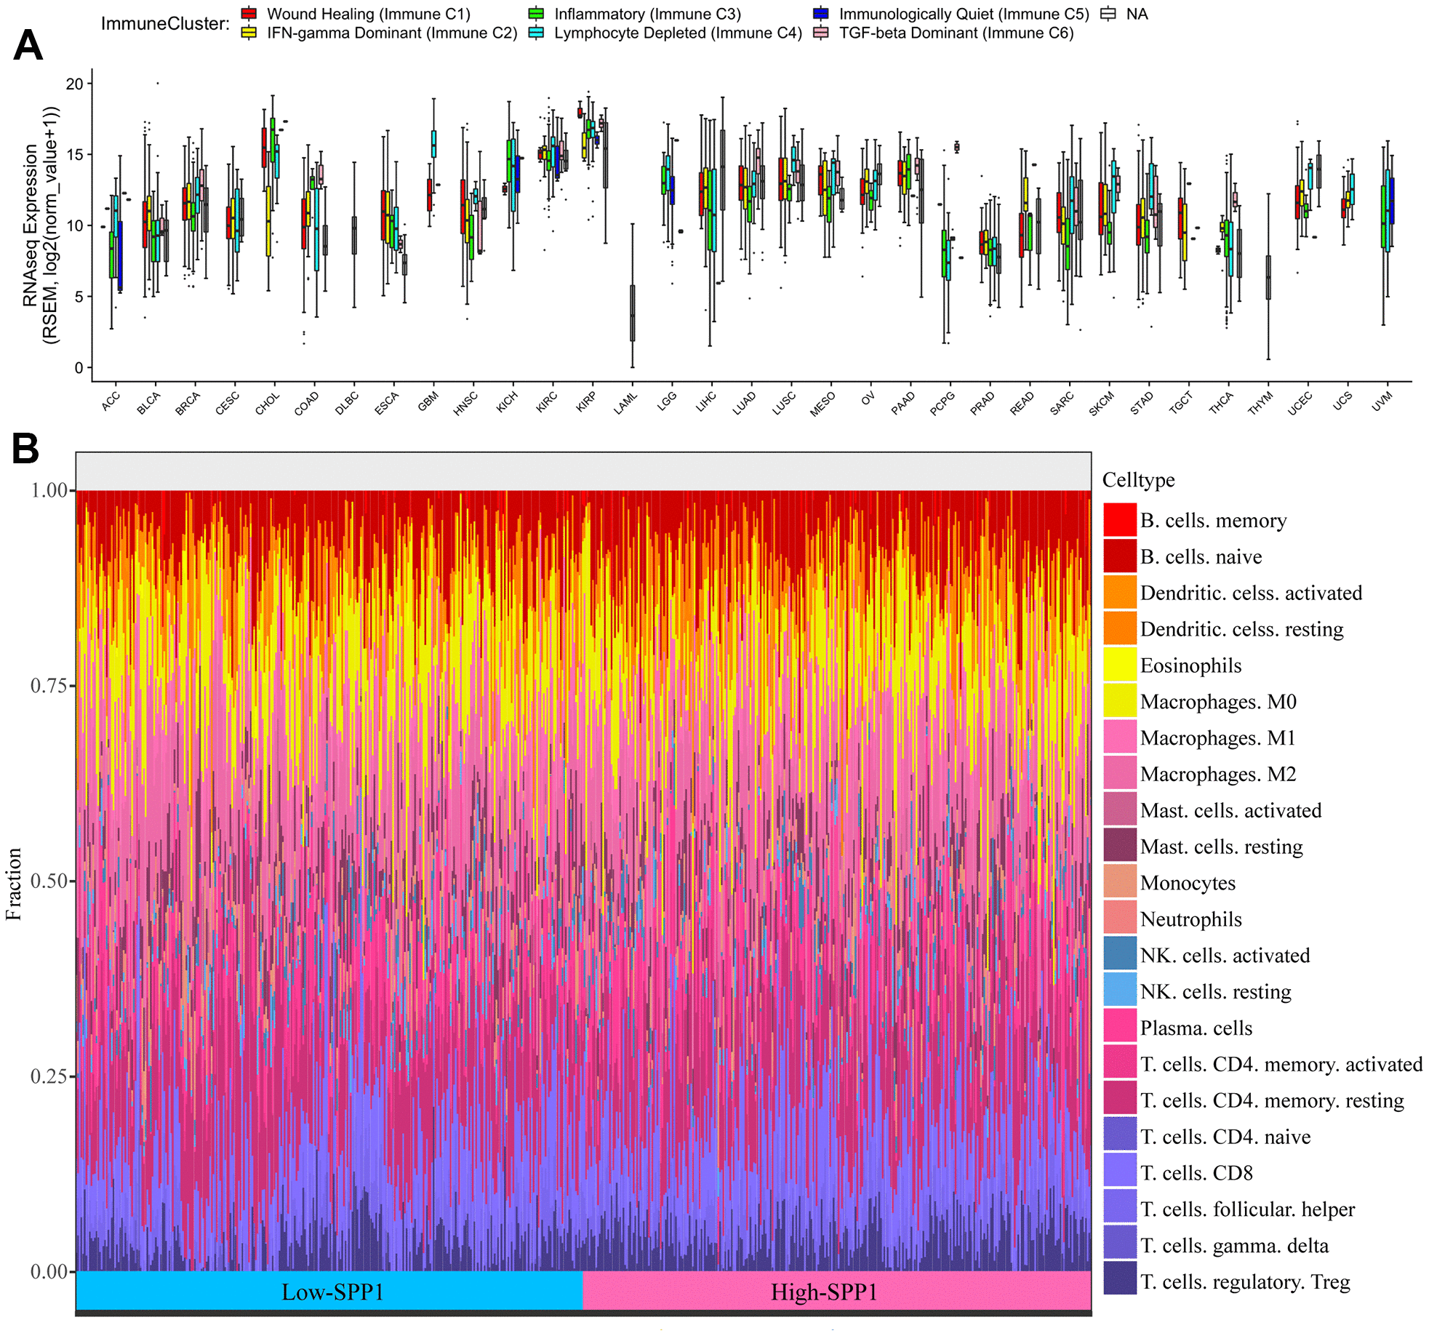Click the Inflammatory (Immune C3) legend icon
The width and height of the screenshot is (1429, 1336).
pos(536,13)
